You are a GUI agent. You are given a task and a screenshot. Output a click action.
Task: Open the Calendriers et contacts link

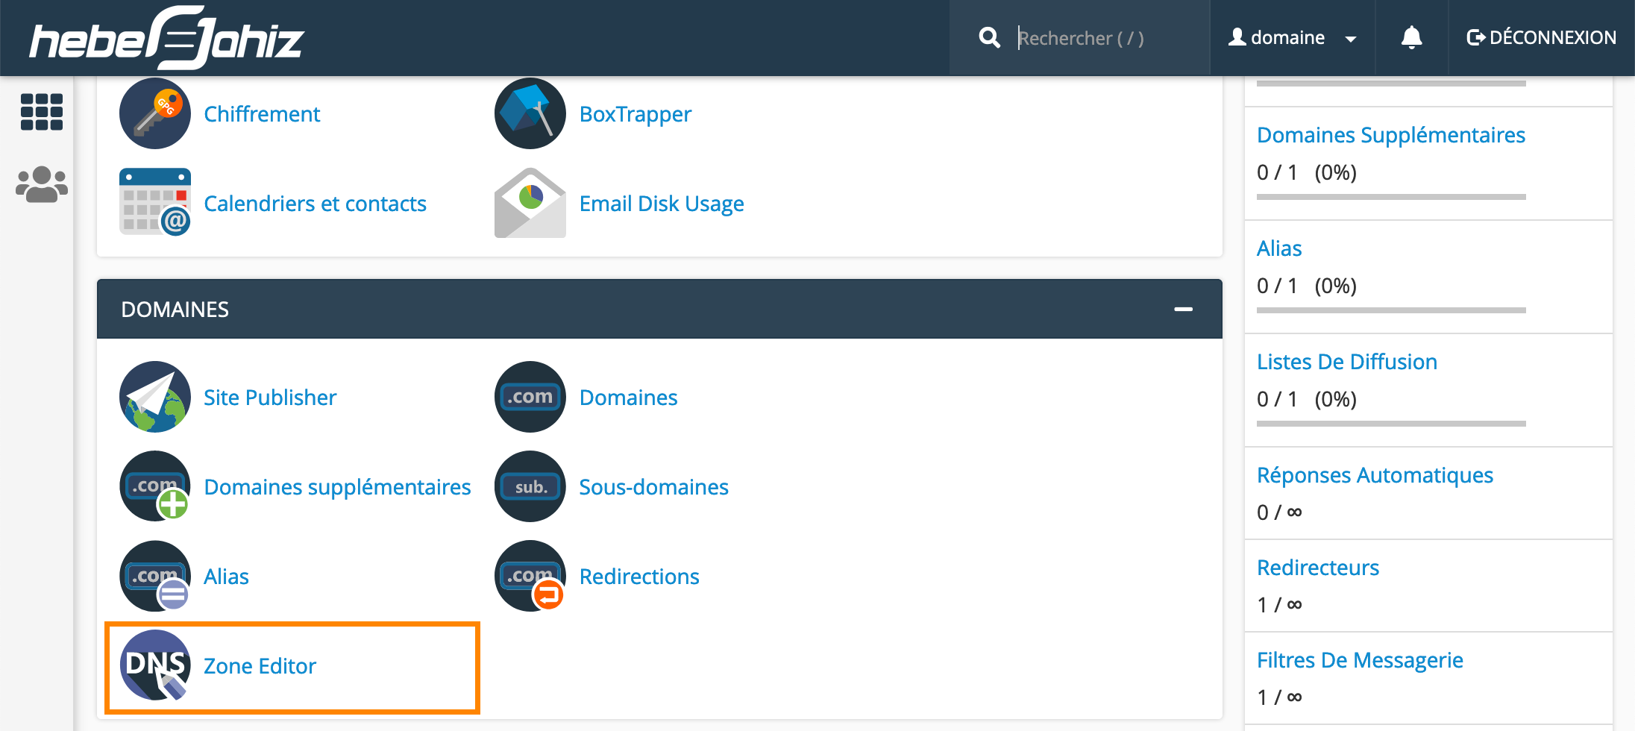315,204
